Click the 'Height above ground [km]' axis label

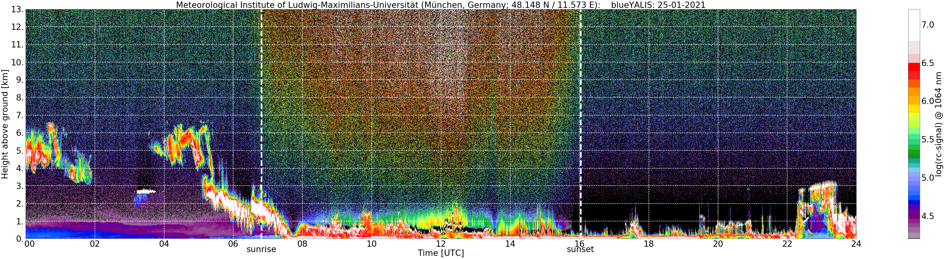(x=5, y=124)
